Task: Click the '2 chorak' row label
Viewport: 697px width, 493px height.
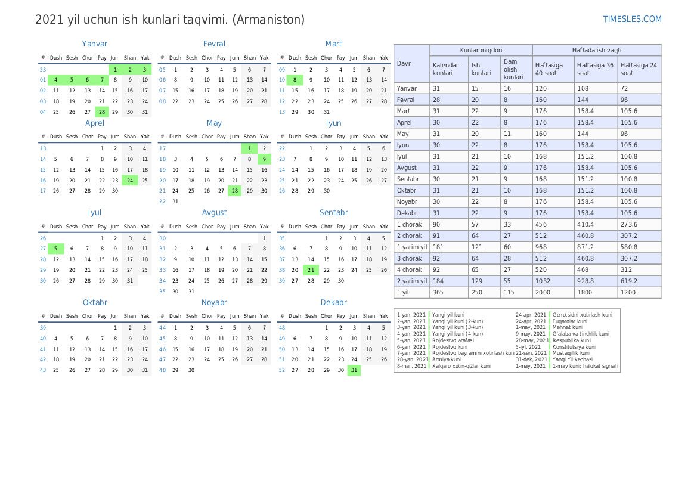Action: pos(409,236)
